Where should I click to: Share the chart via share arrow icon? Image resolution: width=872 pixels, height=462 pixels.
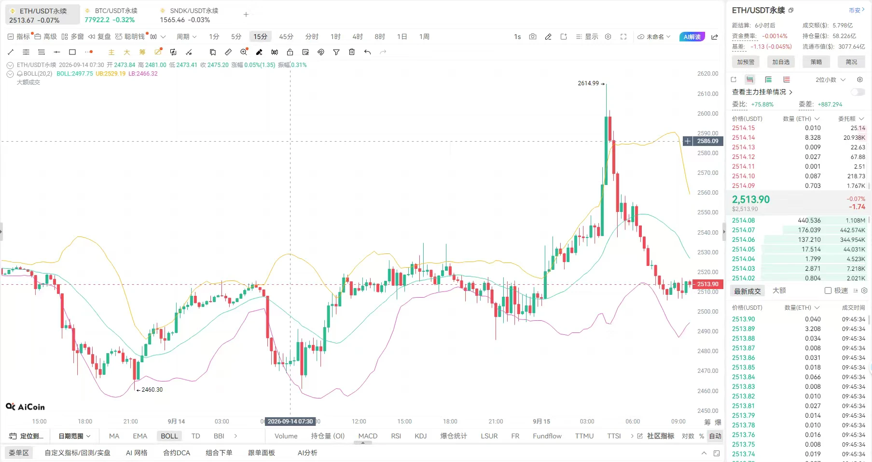[715, 37]
